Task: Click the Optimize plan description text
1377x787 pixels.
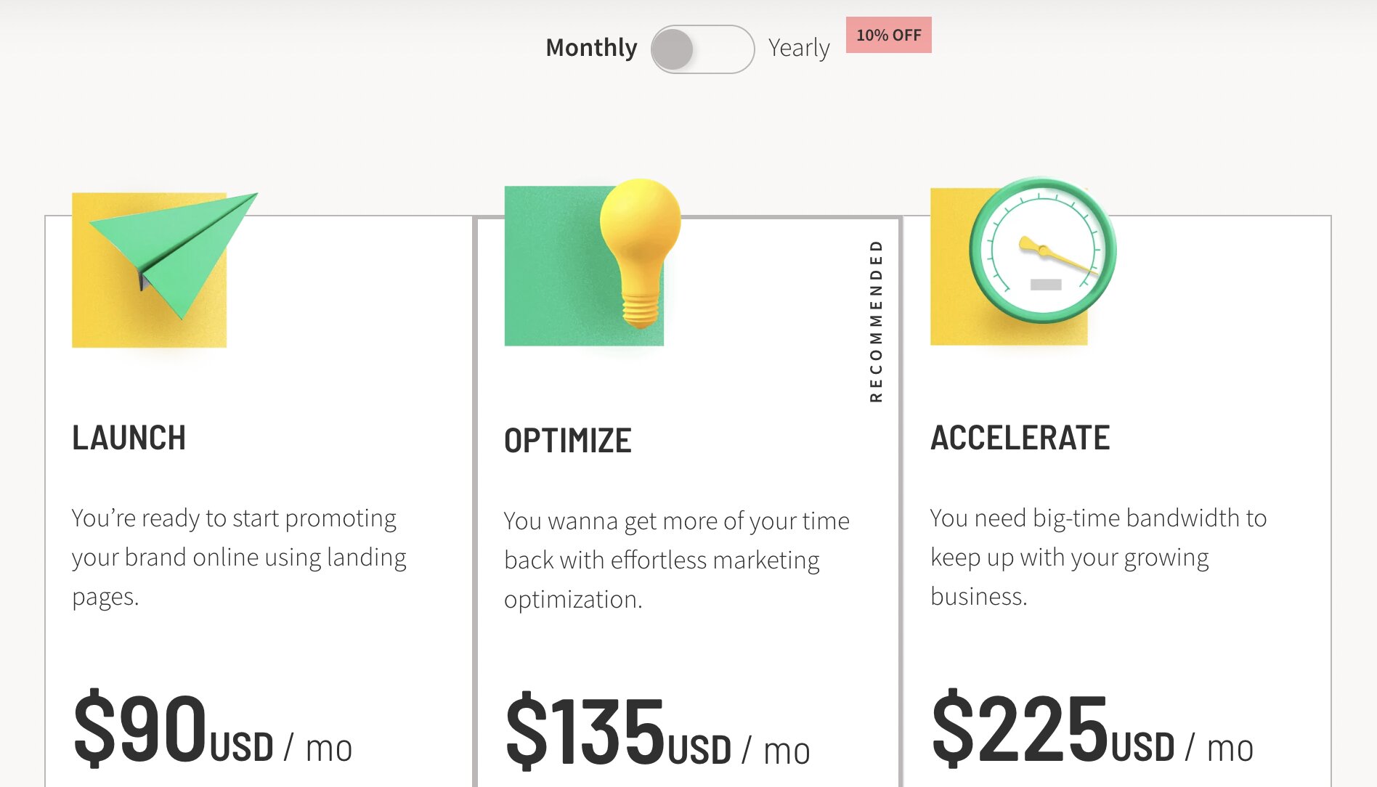Action: tap(676, 560)
